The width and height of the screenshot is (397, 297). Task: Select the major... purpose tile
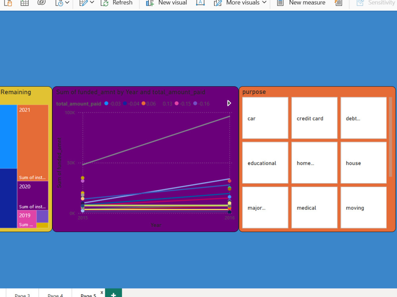(265, 208)
